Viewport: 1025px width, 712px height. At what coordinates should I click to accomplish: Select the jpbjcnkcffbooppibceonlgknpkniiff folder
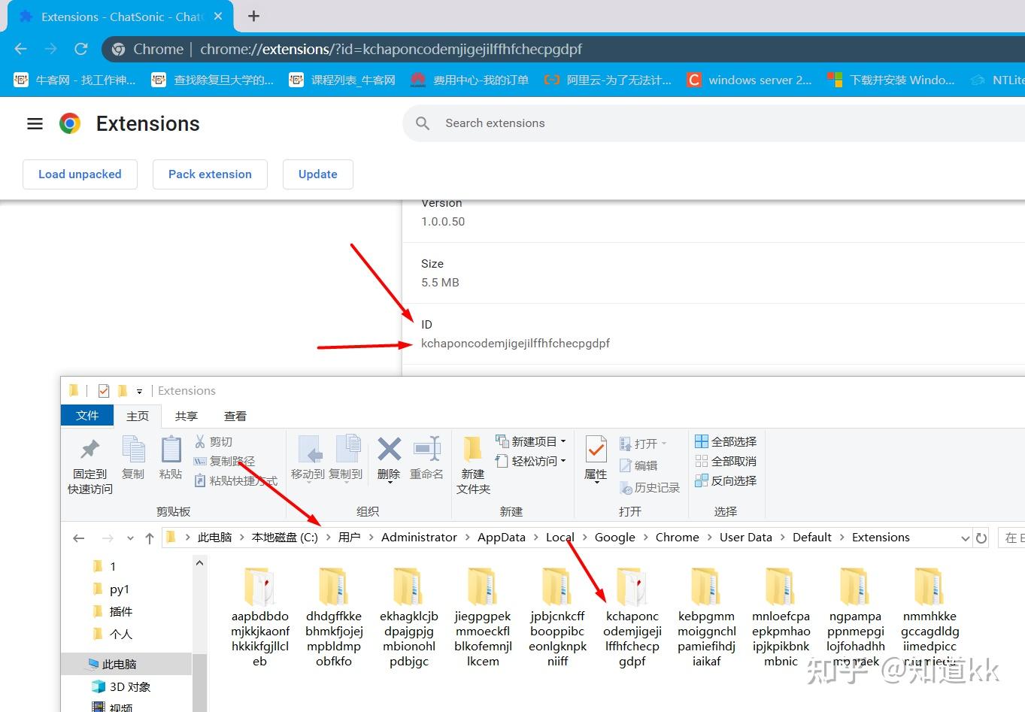(558, 618)
